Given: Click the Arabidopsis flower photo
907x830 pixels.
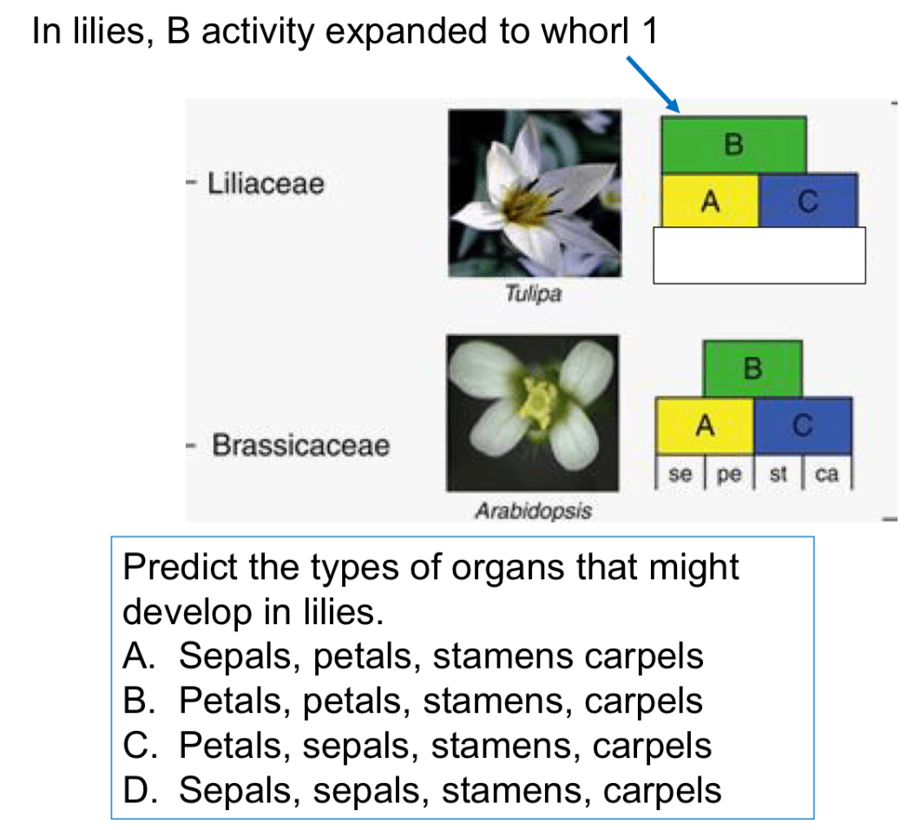Looking at the screenshot, I should 533,413.
